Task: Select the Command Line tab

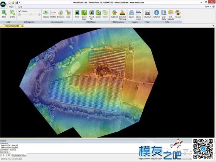Action: tap(19, 155)
